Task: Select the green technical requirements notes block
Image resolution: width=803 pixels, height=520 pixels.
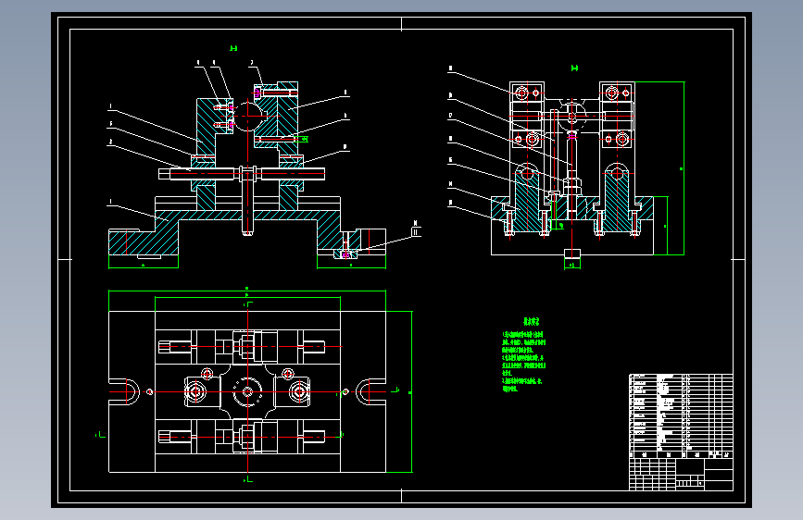Action: pos(523,354)
